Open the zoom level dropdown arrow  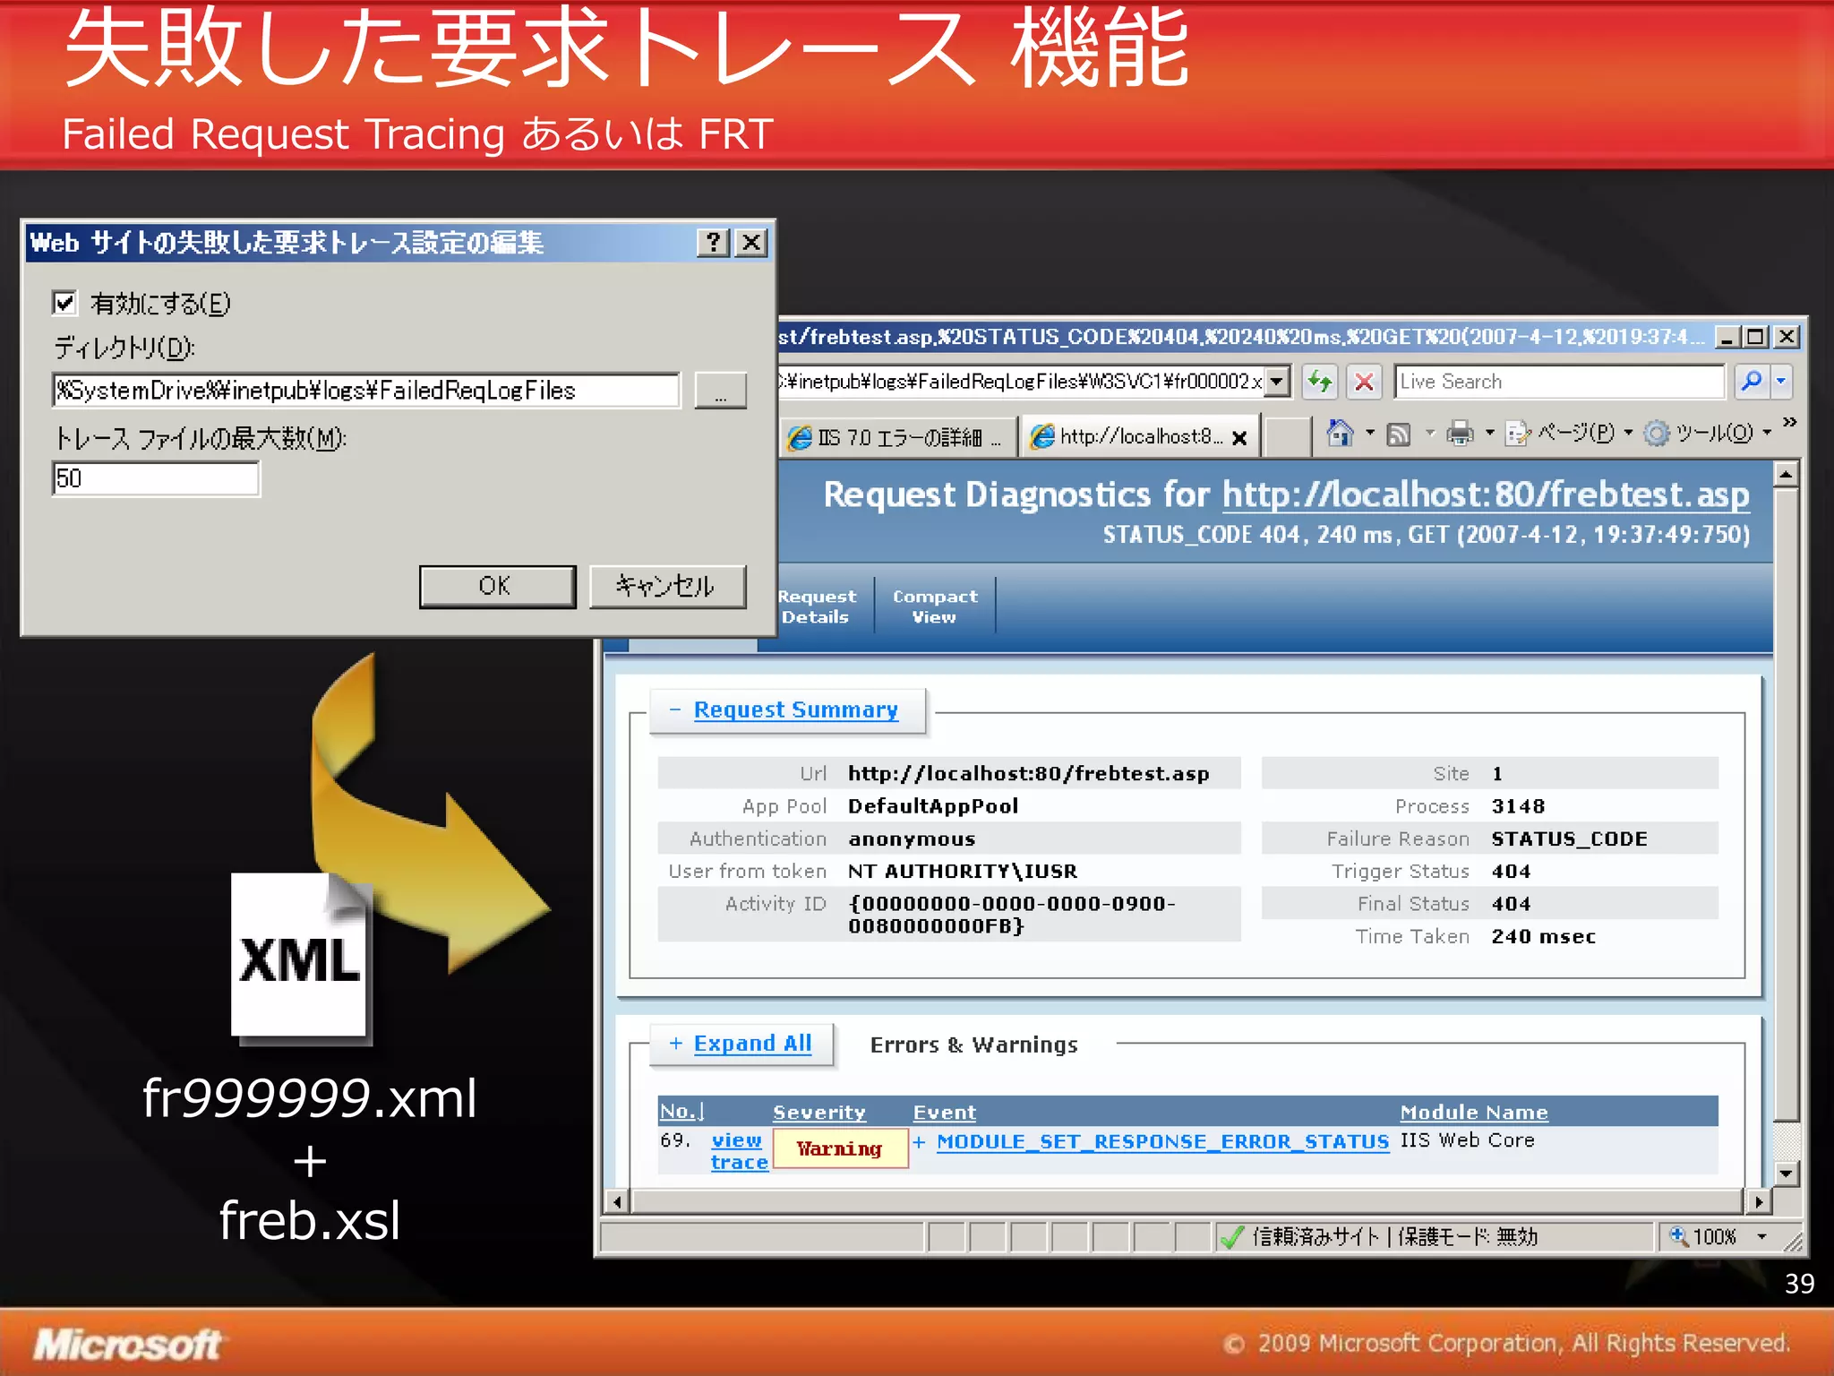point(1761,1237)
